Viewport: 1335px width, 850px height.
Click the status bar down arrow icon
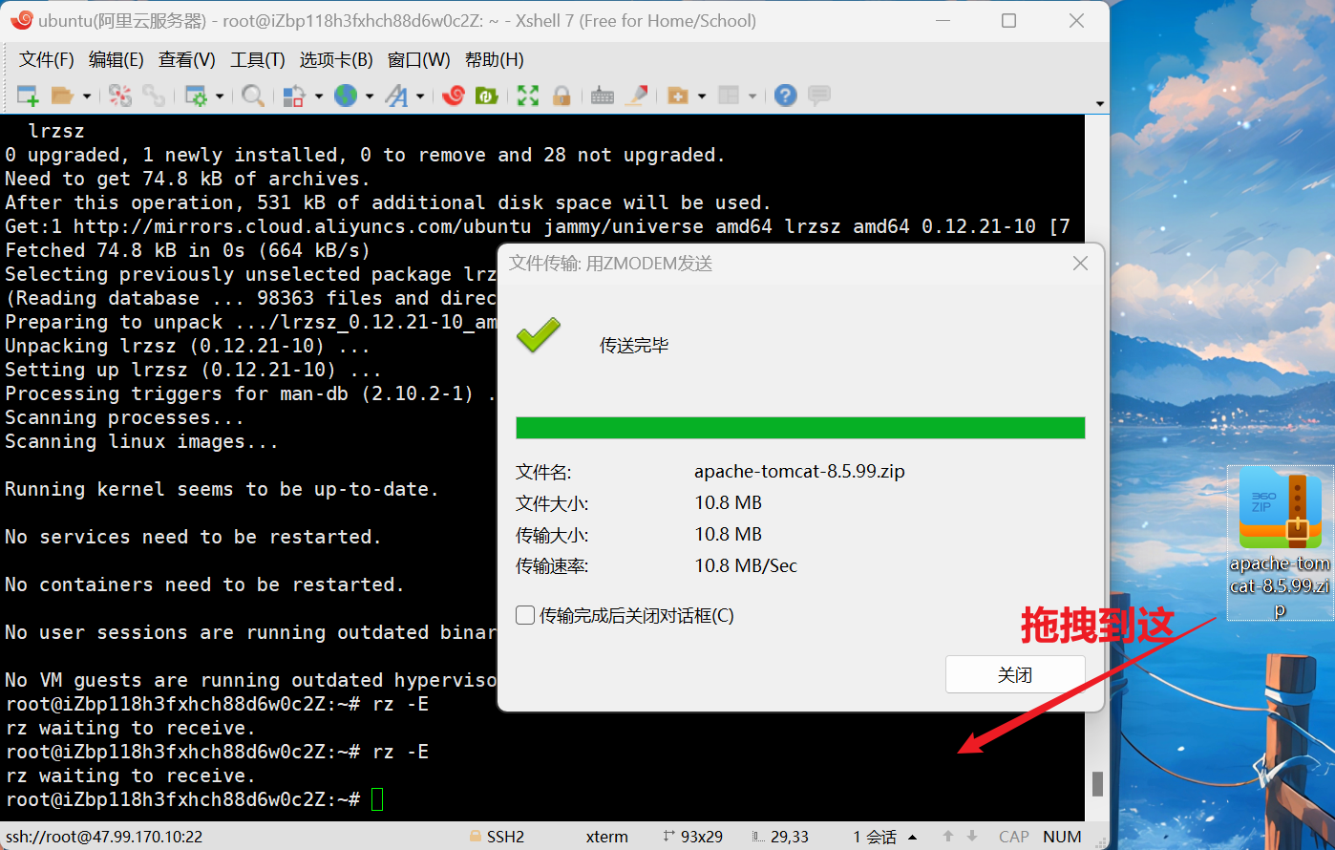coord(972,837)
